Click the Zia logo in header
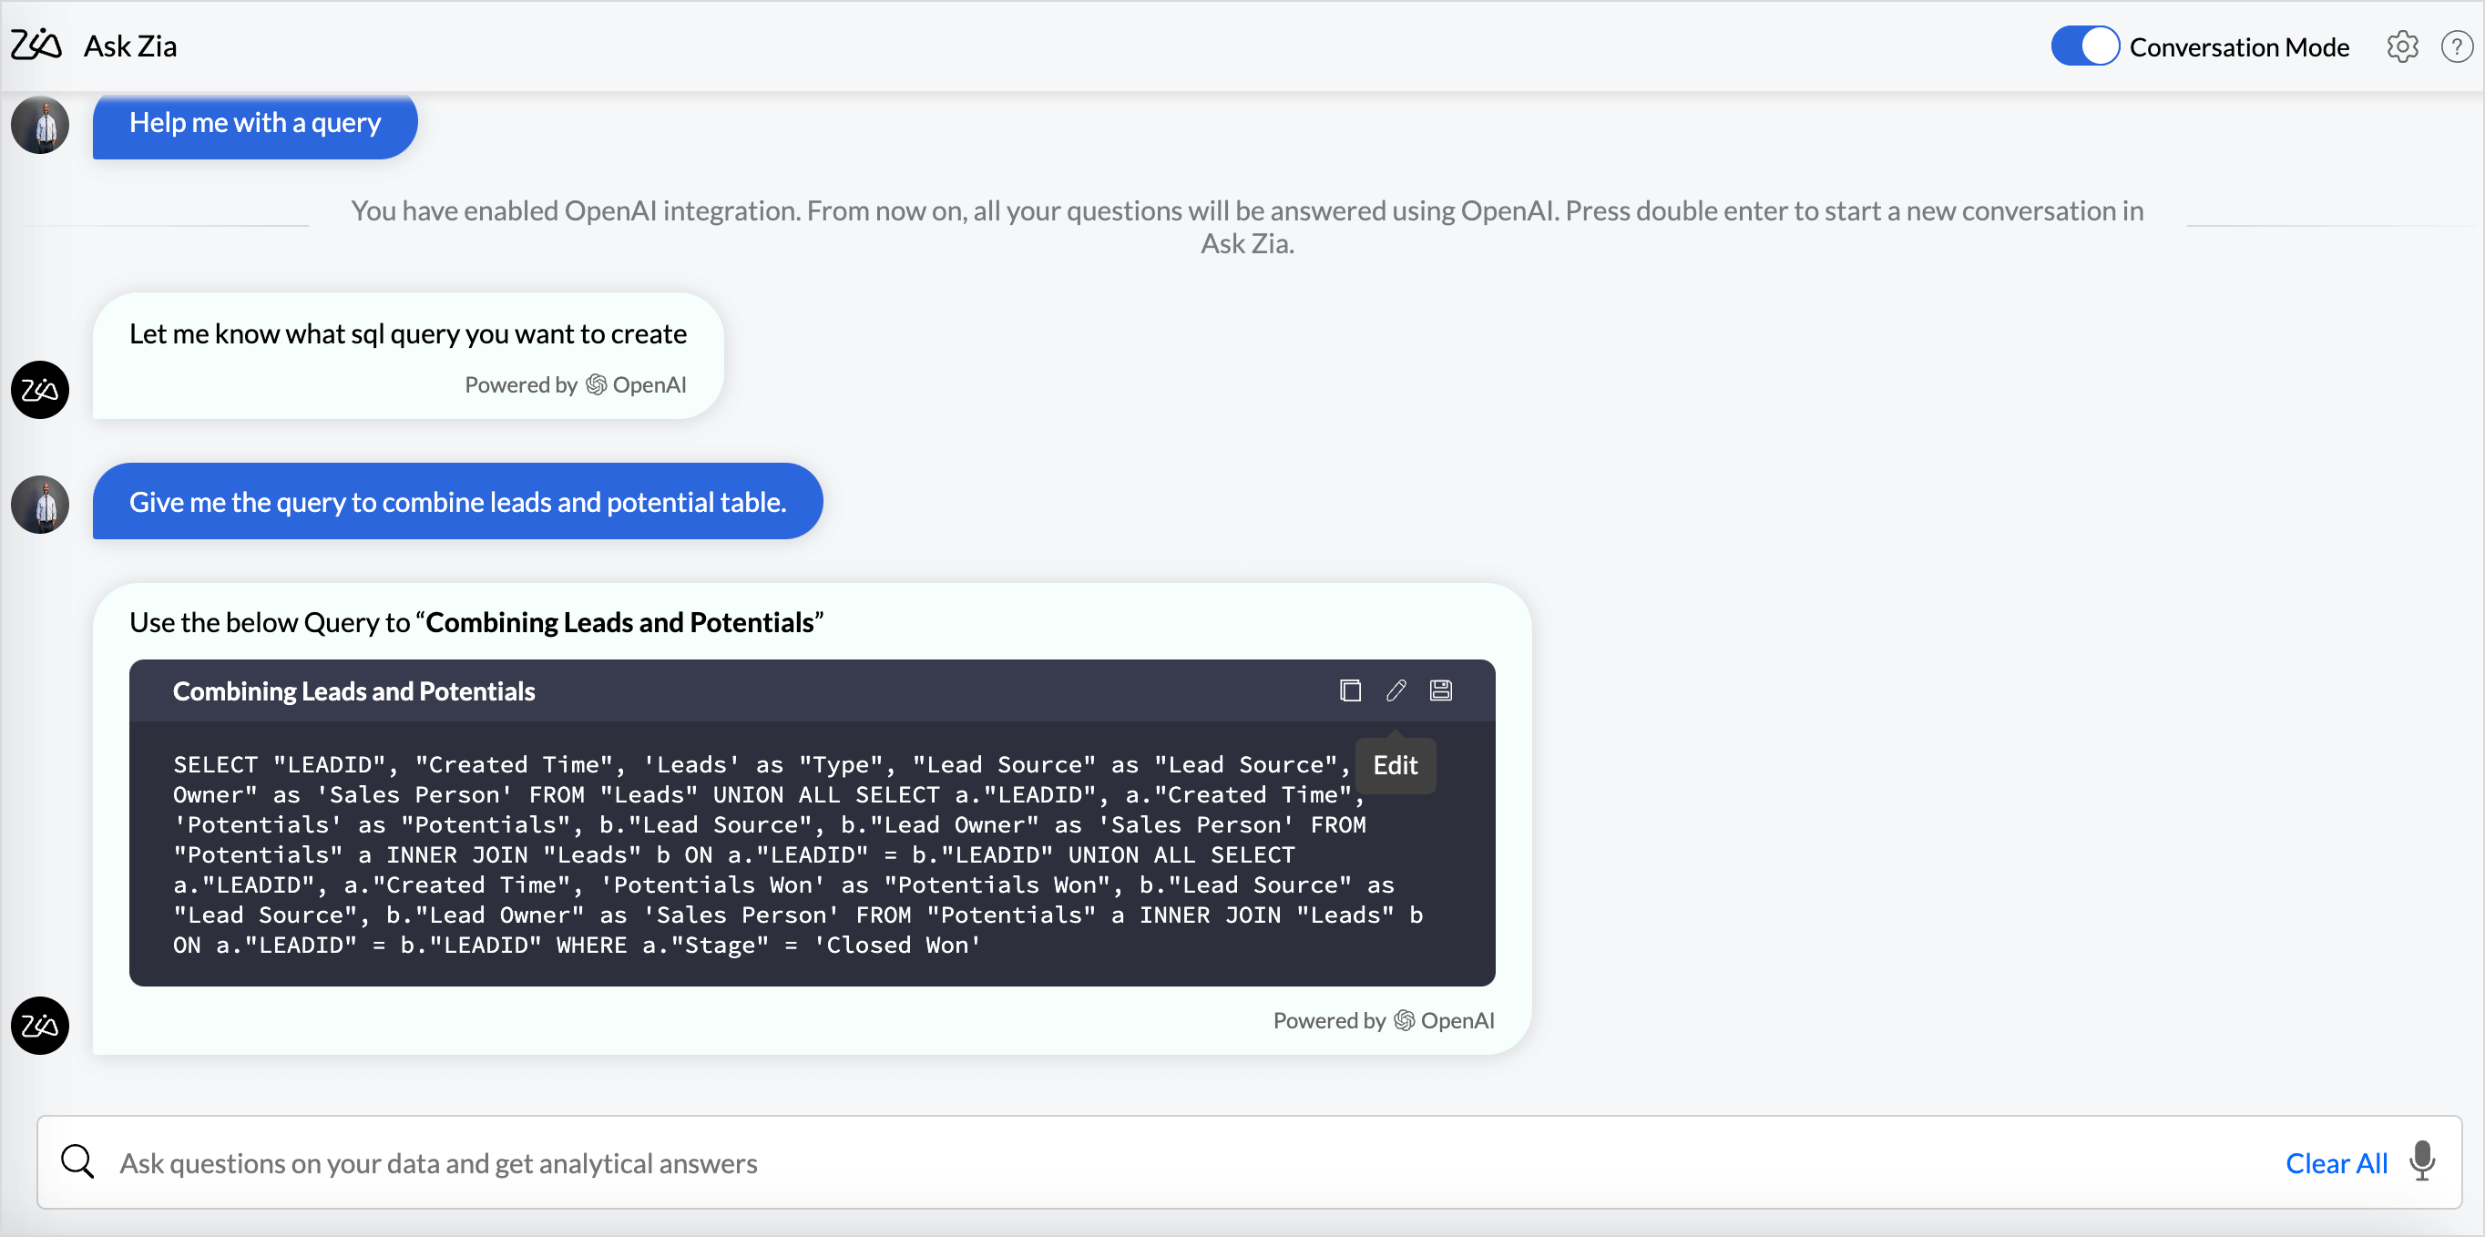Screen dimensions: 2485x1237 (x=36, y=46)
